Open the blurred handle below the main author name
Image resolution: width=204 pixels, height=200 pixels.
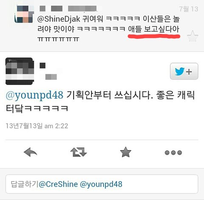(51, 77)
